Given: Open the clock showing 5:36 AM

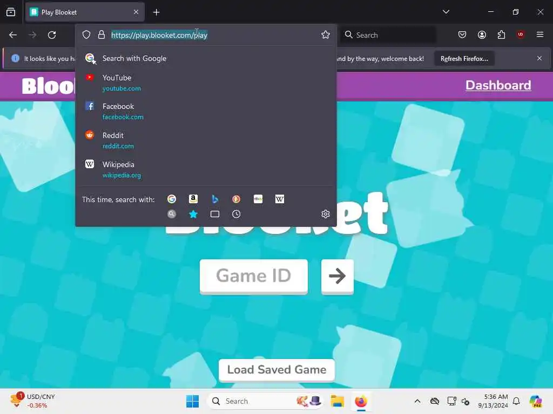Looking at the screenshot, I should [493, 401].
